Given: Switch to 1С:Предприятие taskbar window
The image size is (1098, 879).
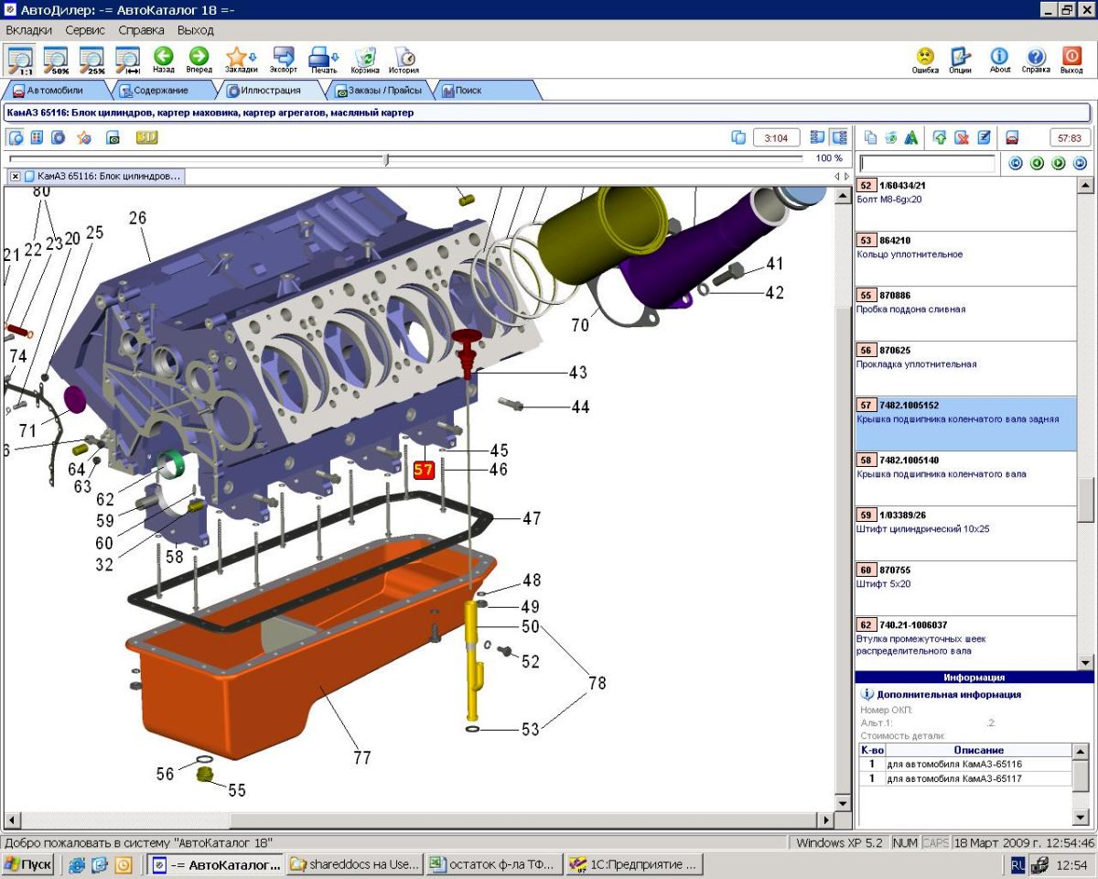Looking at the screenshot, I should (x=634, y=863).
